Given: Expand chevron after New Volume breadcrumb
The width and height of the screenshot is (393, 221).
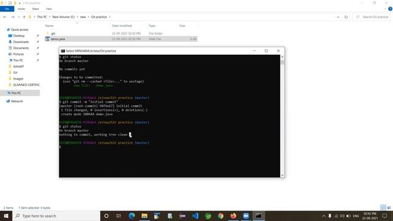Looking at the screenshot, I should 78,17.
